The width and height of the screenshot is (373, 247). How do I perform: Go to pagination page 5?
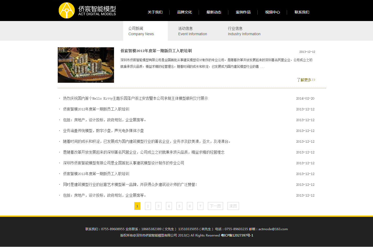179,206
